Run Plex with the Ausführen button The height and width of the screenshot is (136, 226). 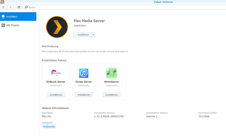click(83, 35)
